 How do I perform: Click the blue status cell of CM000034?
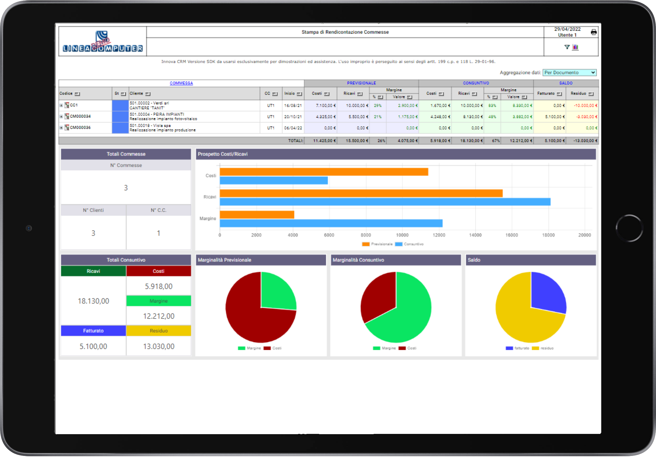[120, 117]
